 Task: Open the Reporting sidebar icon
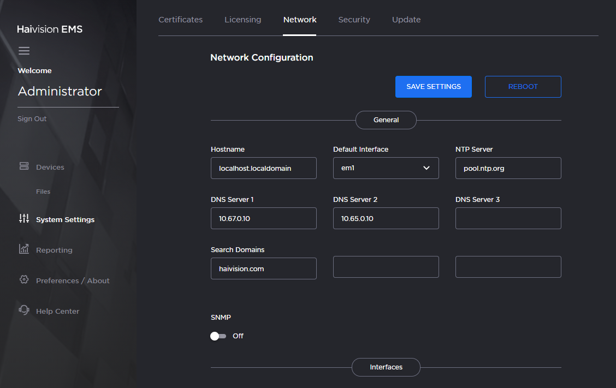click(24, 249)
